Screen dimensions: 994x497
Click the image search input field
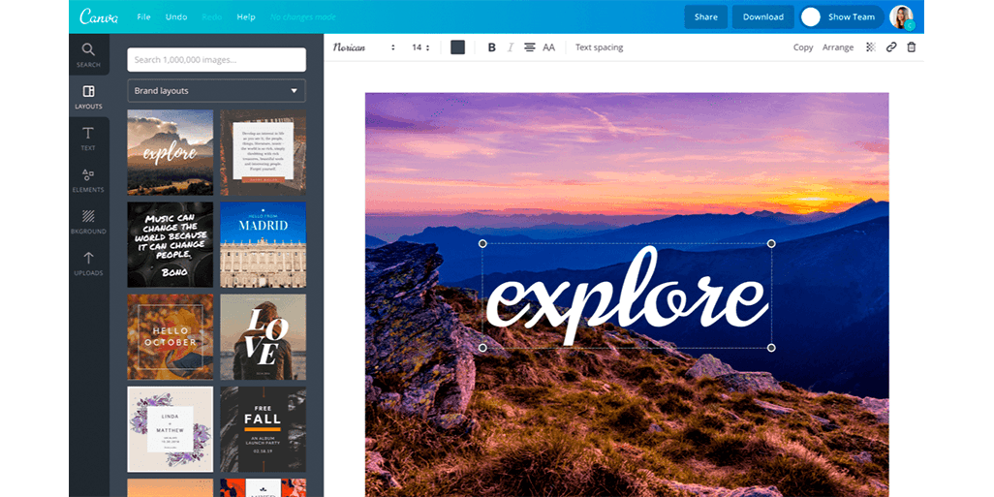click(x=216, y=60)
